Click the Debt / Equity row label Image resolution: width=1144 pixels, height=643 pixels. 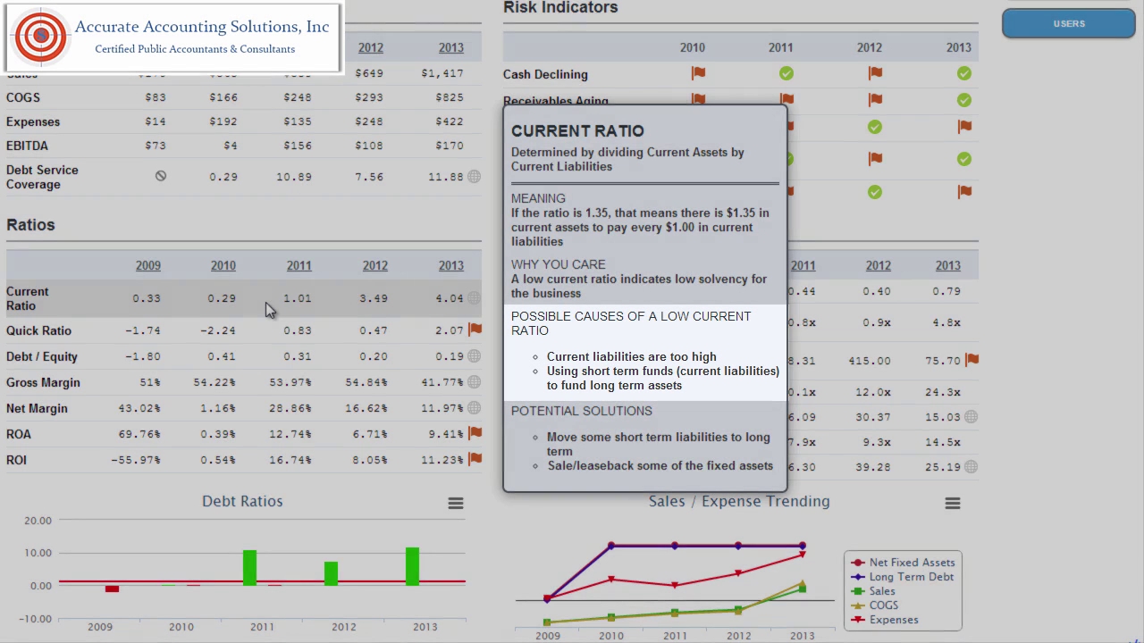(x=42, y=356)
